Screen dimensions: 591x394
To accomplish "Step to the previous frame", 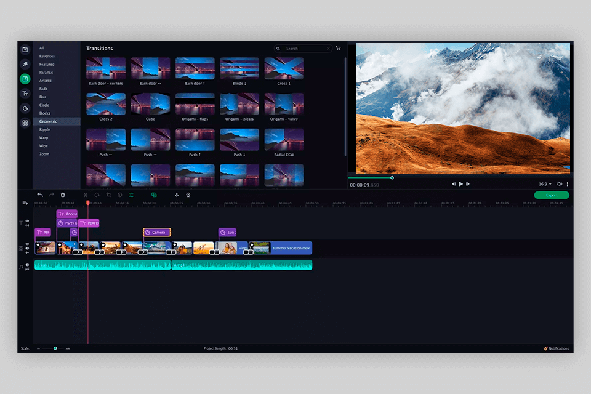I will click(454, 184).
